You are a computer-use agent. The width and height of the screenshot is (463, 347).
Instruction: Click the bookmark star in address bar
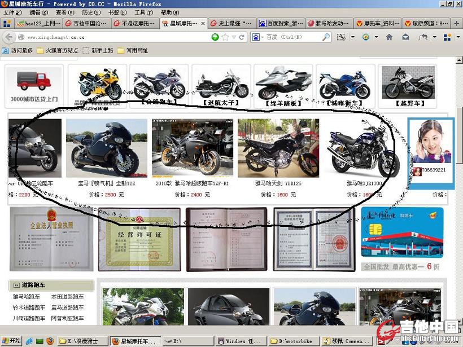[x=225, y=37]
